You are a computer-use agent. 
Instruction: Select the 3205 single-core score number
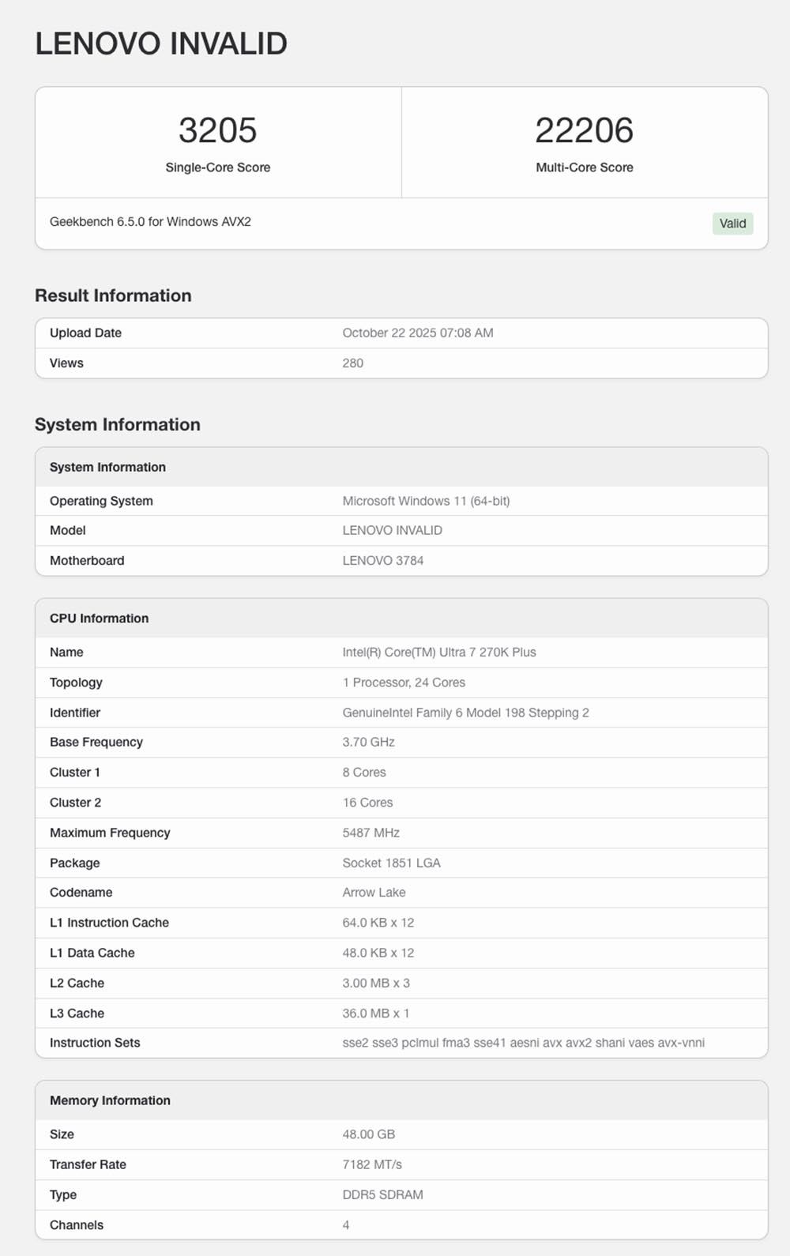click(x=217, y=130)
